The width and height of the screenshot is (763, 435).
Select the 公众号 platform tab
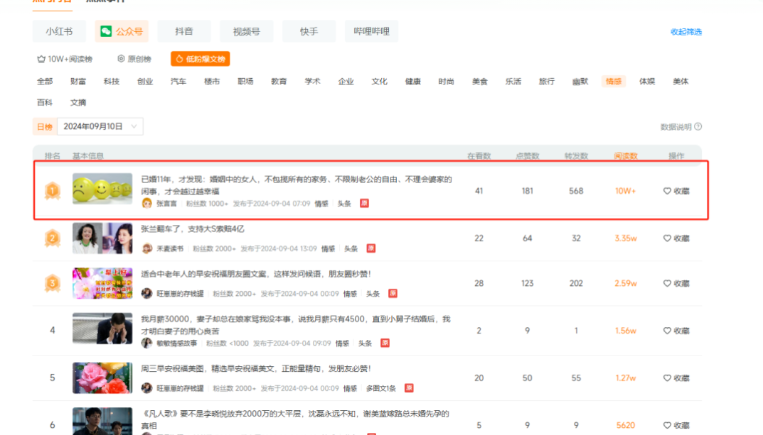122,31
